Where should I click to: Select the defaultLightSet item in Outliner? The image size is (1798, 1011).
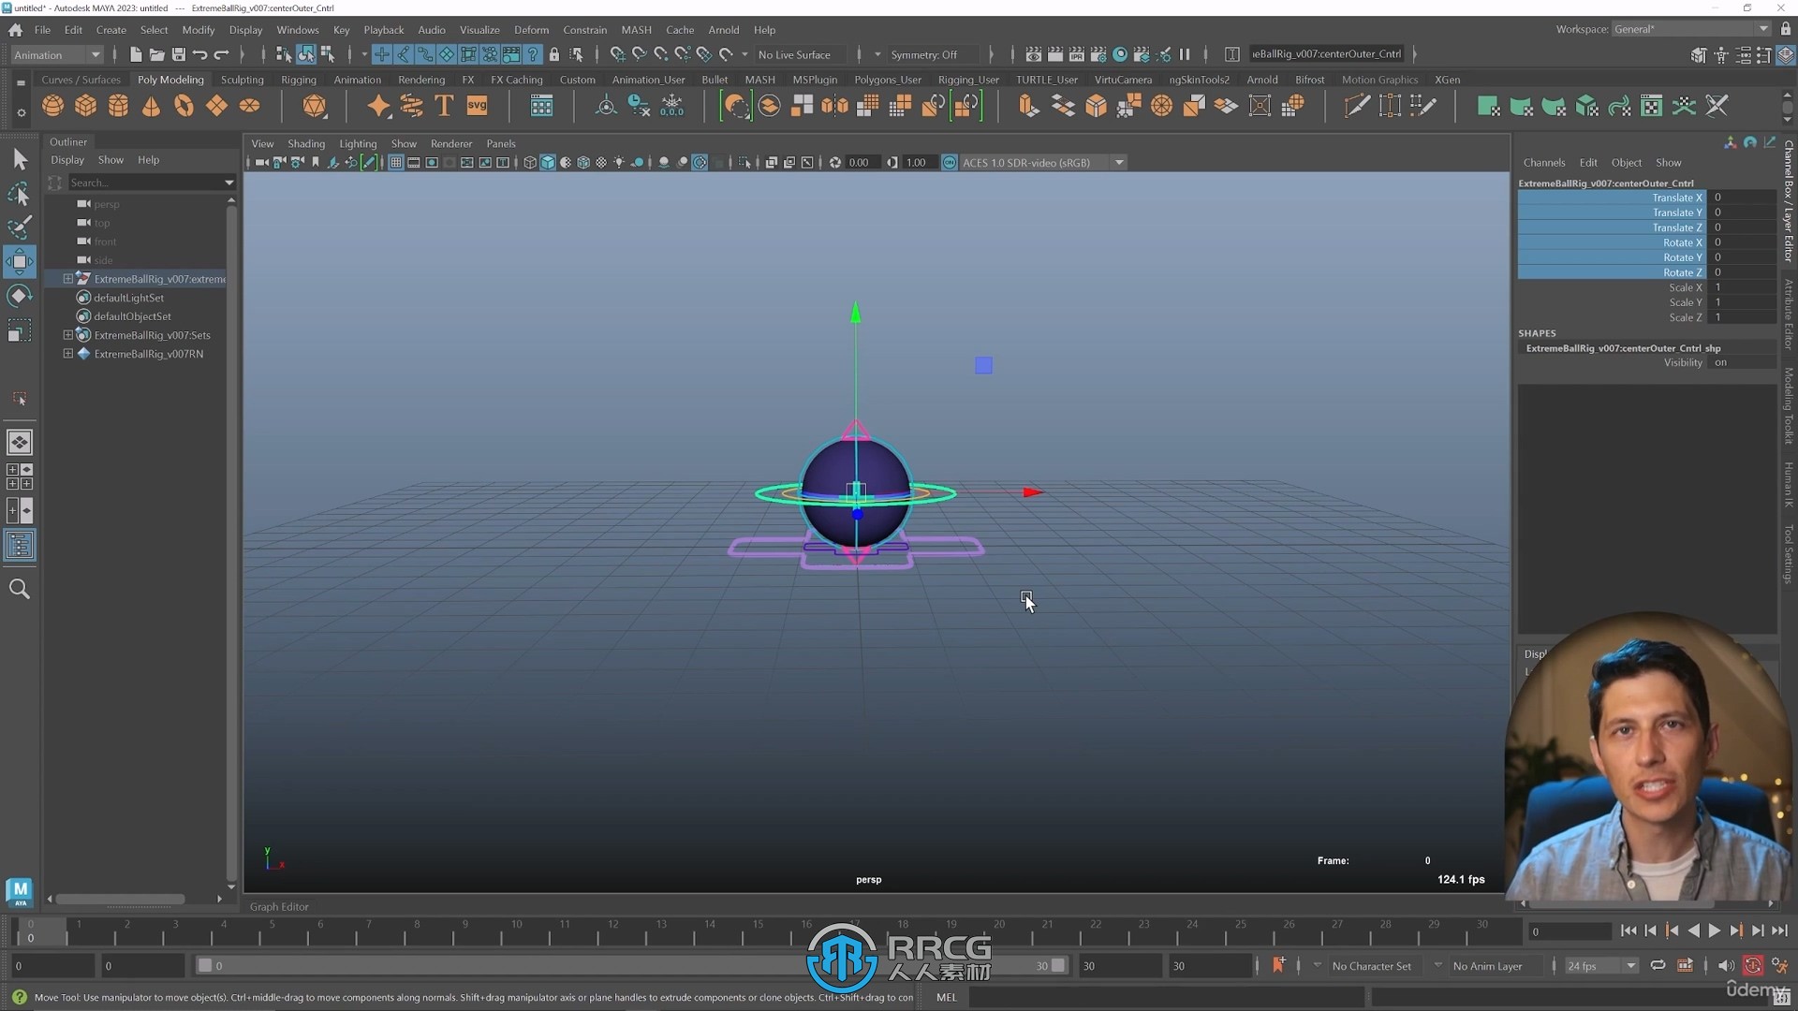pyautogui.click(x=128, y=298)
